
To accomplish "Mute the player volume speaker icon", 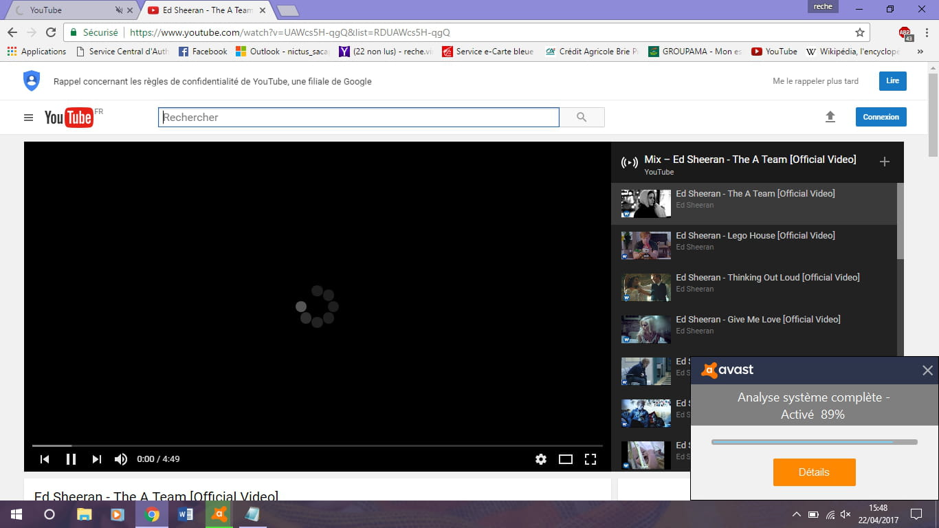I will [x=121, y=459].
